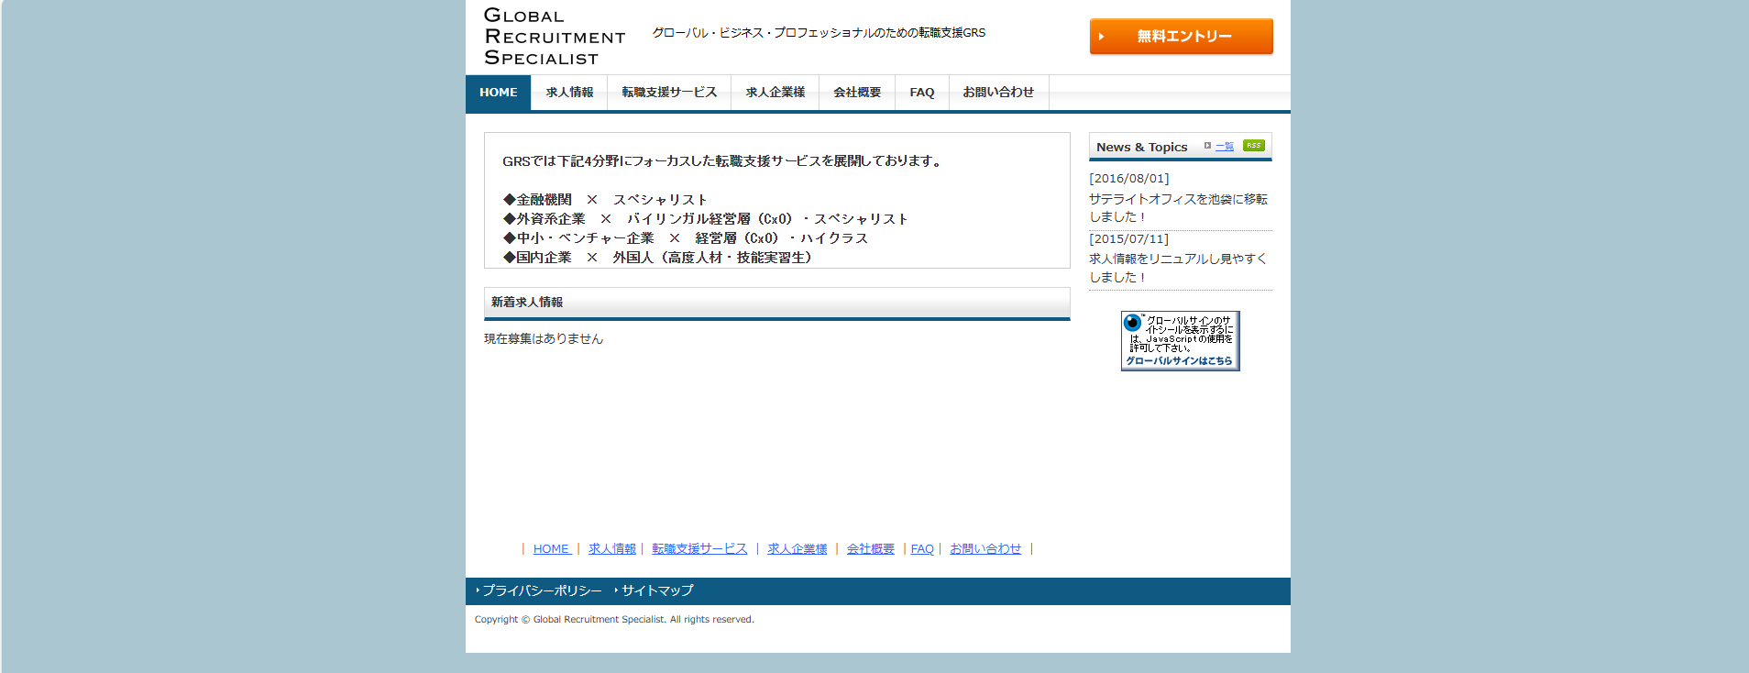Click the footer お問い合わせ link
The height and width of the screenshot is (673, 1749).
[984, 549]
